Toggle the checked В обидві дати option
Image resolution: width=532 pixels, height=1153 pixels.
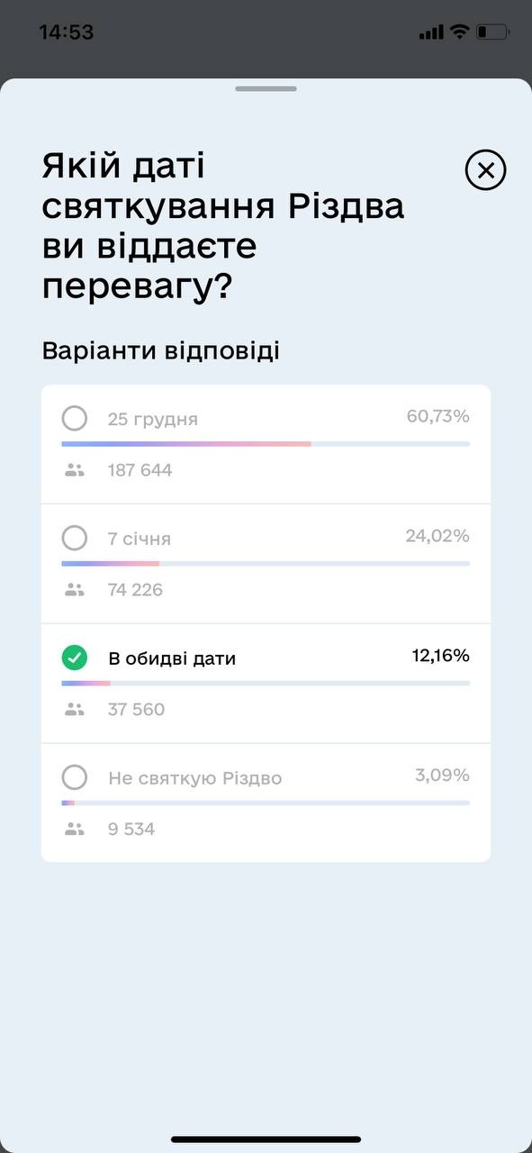75,658
